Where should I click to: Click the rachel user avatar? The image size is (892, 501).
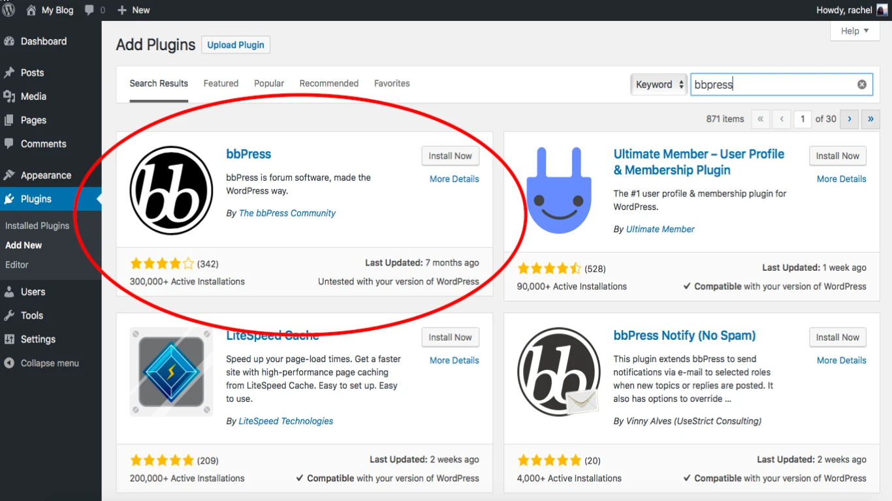click(882, 10)
